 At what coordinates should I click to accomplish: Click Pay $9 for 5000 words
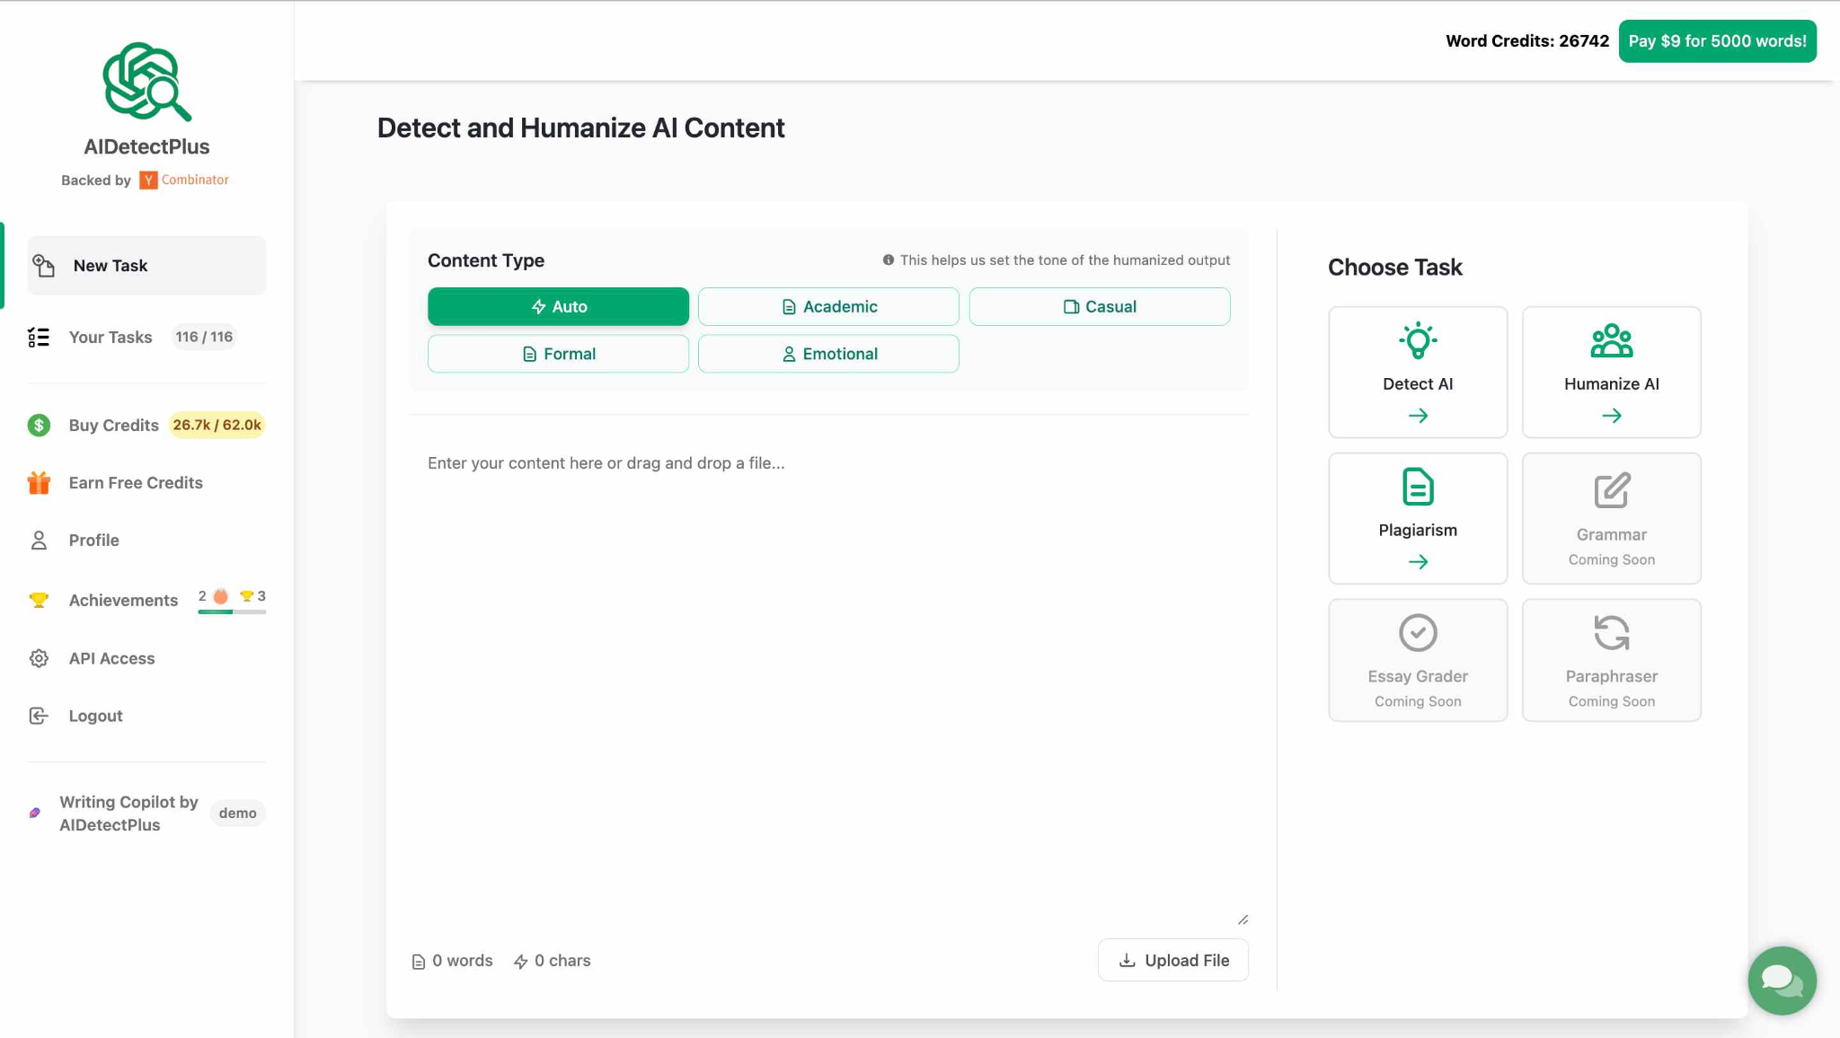[x=1716, y=40]
